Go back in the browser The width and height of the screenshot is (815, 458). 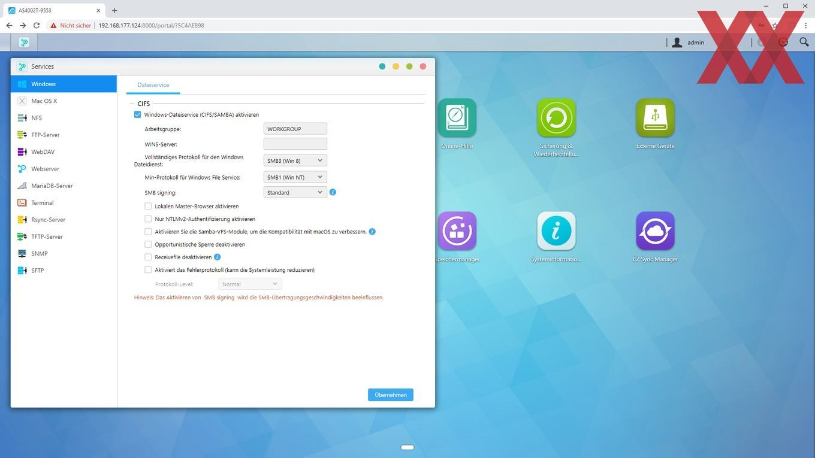[x=9, y=26]
